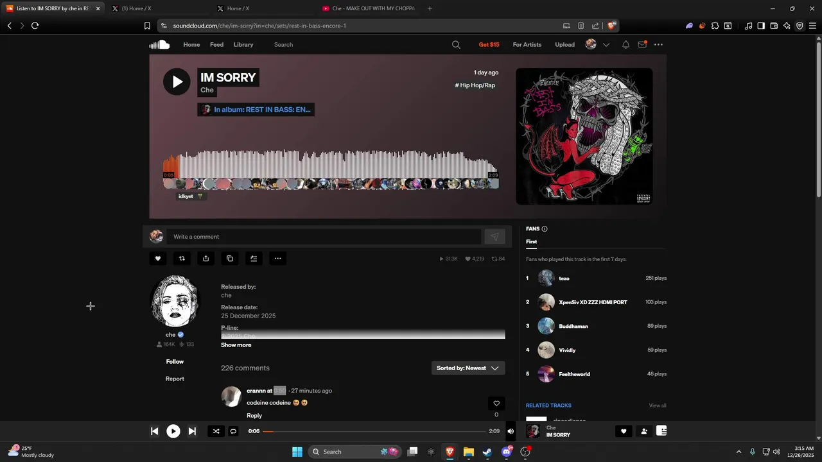This screenshot has height=462, width=822.
Task: Click the FANS info circle icon
Action: [545, 229]
